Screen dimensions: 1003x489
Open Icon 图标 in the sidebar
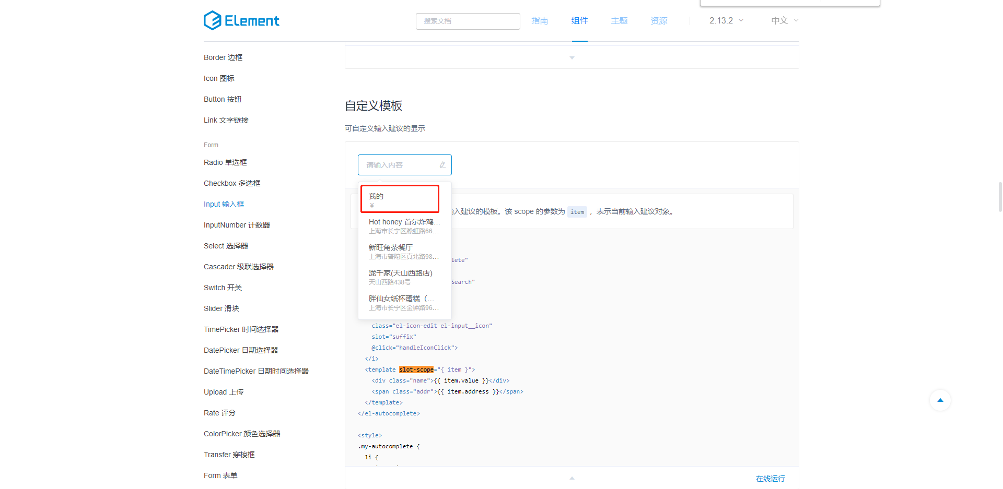(219, 78)
